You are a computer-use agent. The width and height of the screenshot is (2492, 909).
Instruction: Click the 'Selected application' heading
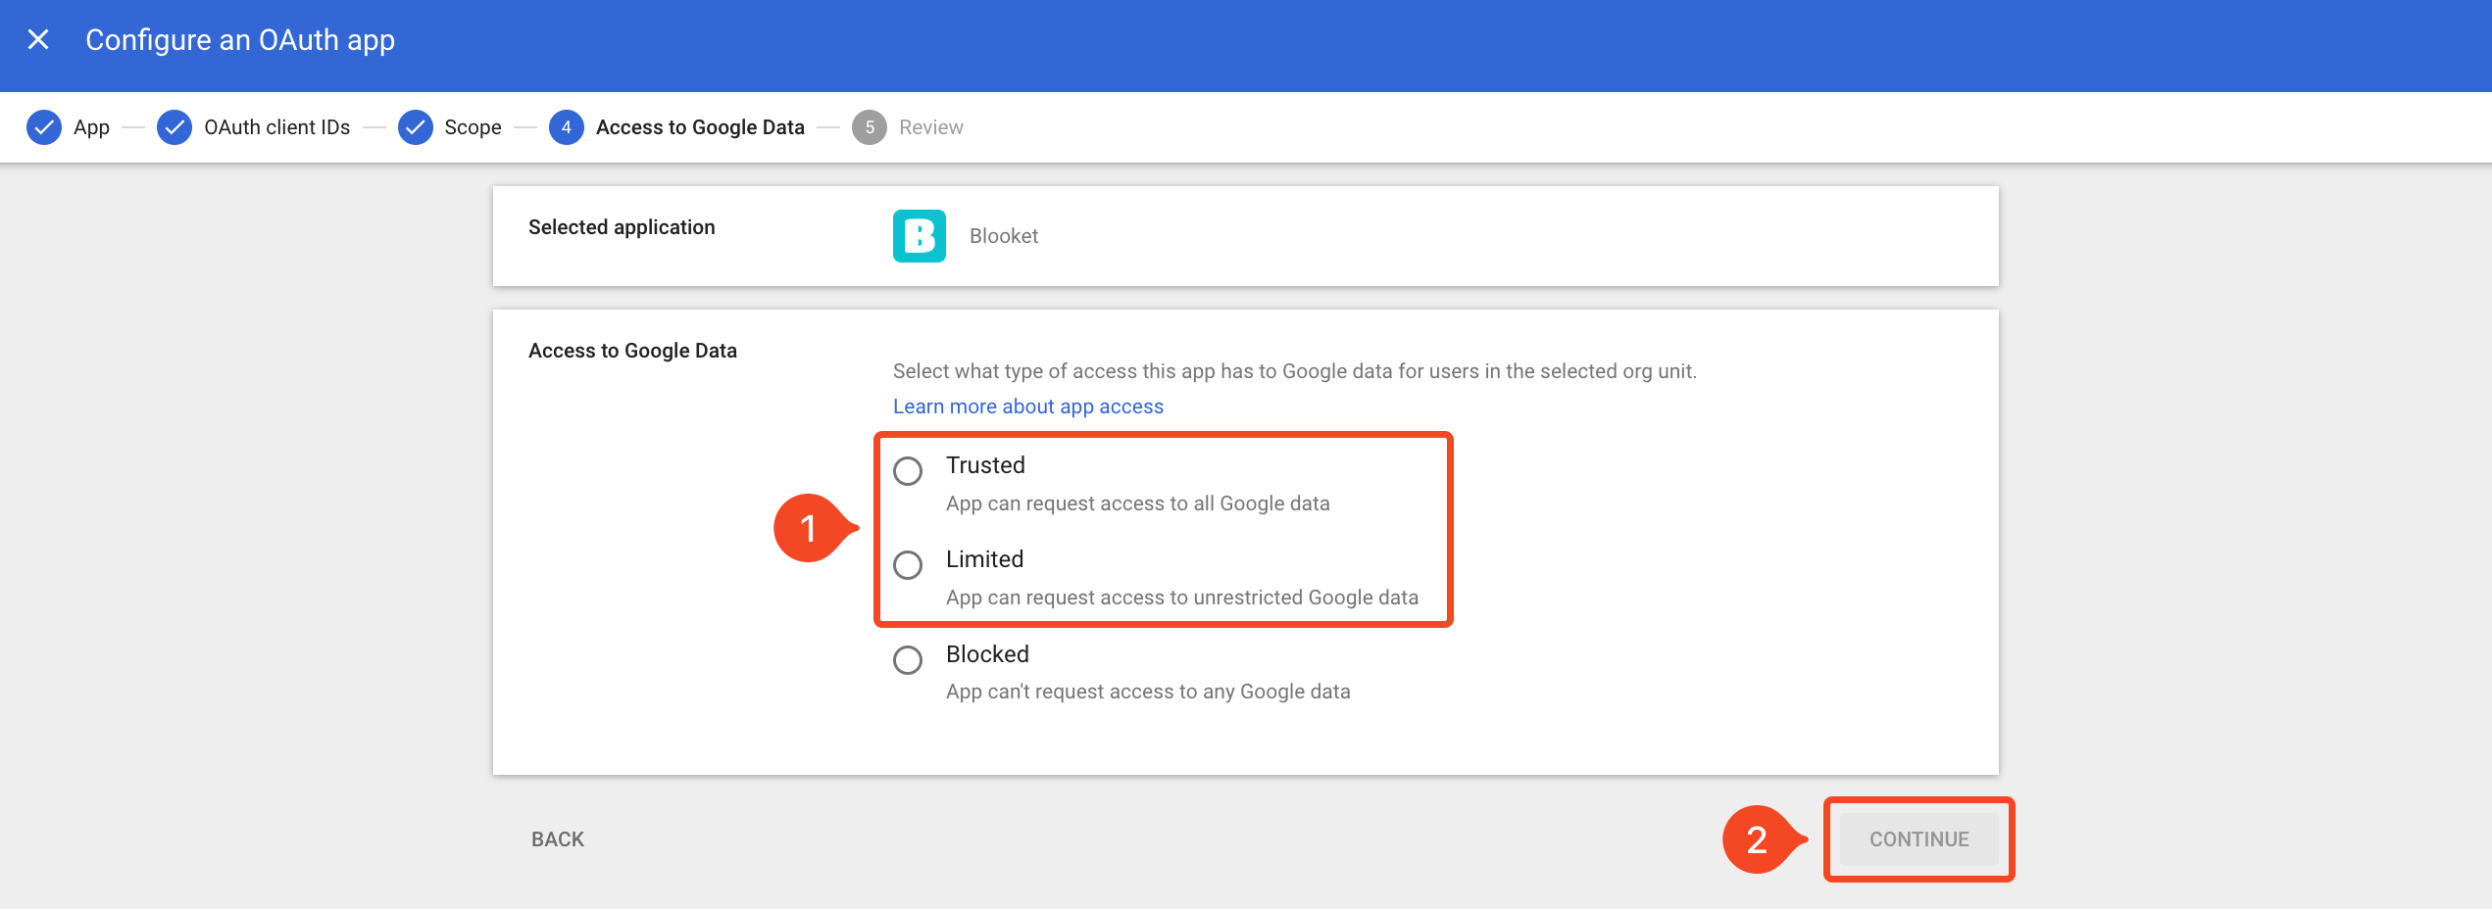pyautogui.click(x=622, y=227)
